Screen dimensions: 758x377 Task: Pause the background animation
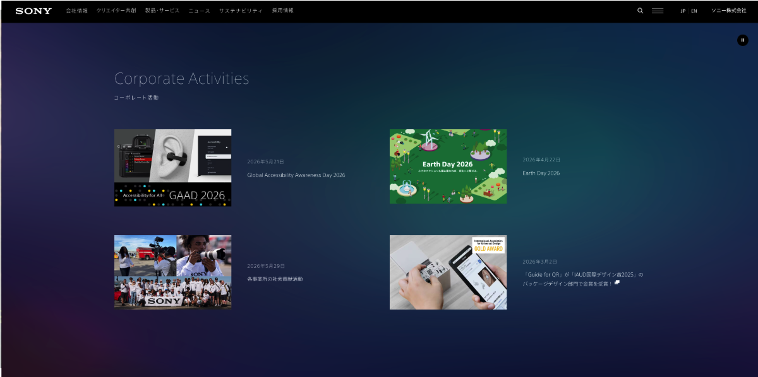(743, 40)
